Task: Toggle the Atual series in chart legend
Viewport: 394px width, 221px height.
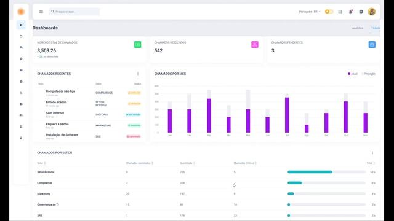Action: click(353, 74)
